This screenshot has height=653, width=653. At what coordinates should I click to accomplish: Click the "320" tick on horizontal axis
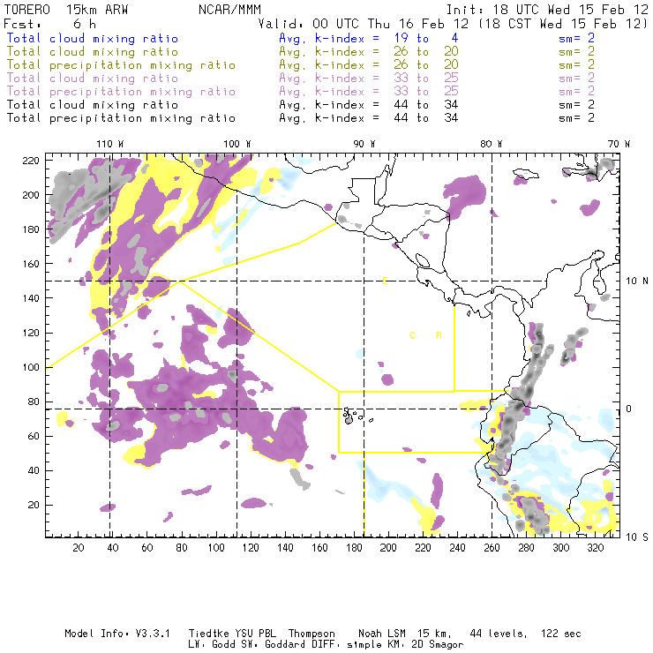[595, 548]
